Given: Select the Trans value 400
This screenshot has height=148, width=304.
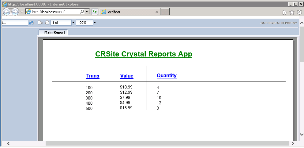Looking at the screenshot, I should (x=89, y=103).
